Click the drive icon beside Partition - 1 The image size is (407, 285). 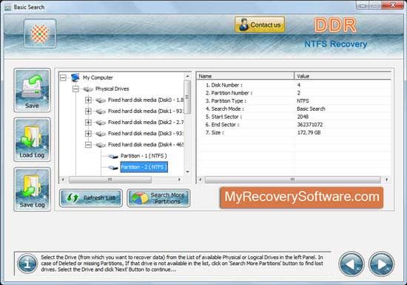tap(113, 157)
